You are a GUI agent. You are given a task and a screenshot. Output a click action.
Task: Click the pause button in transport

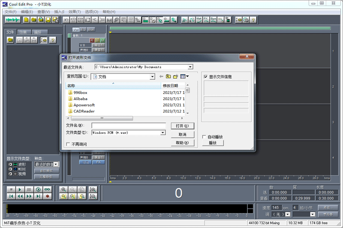(x=29, y=190)
